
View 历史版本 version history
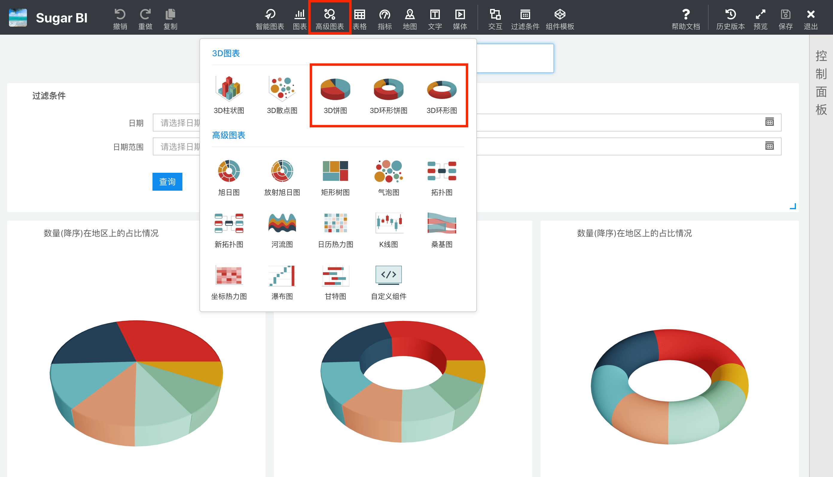click(730, 19)
